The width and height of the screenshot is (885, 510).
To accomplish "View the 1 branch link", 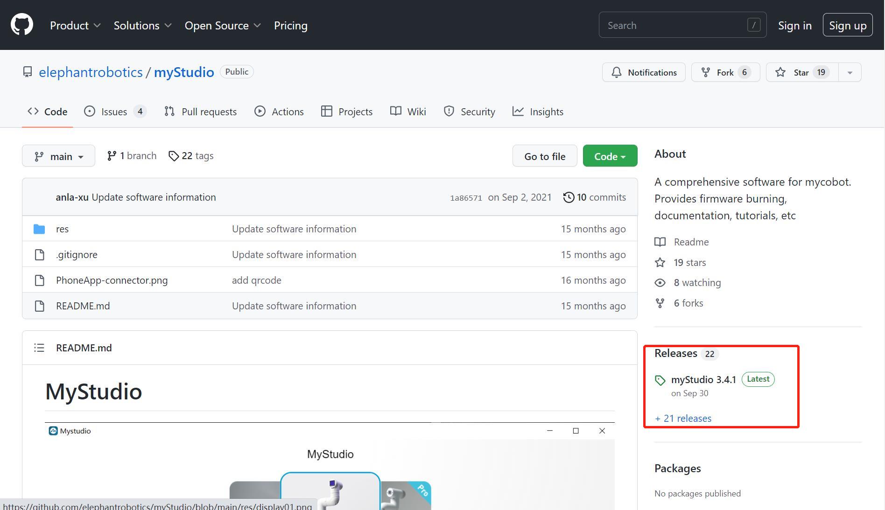I will [132, 156].
